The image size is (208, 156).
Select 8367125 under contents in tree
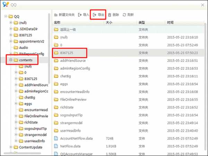31,79
